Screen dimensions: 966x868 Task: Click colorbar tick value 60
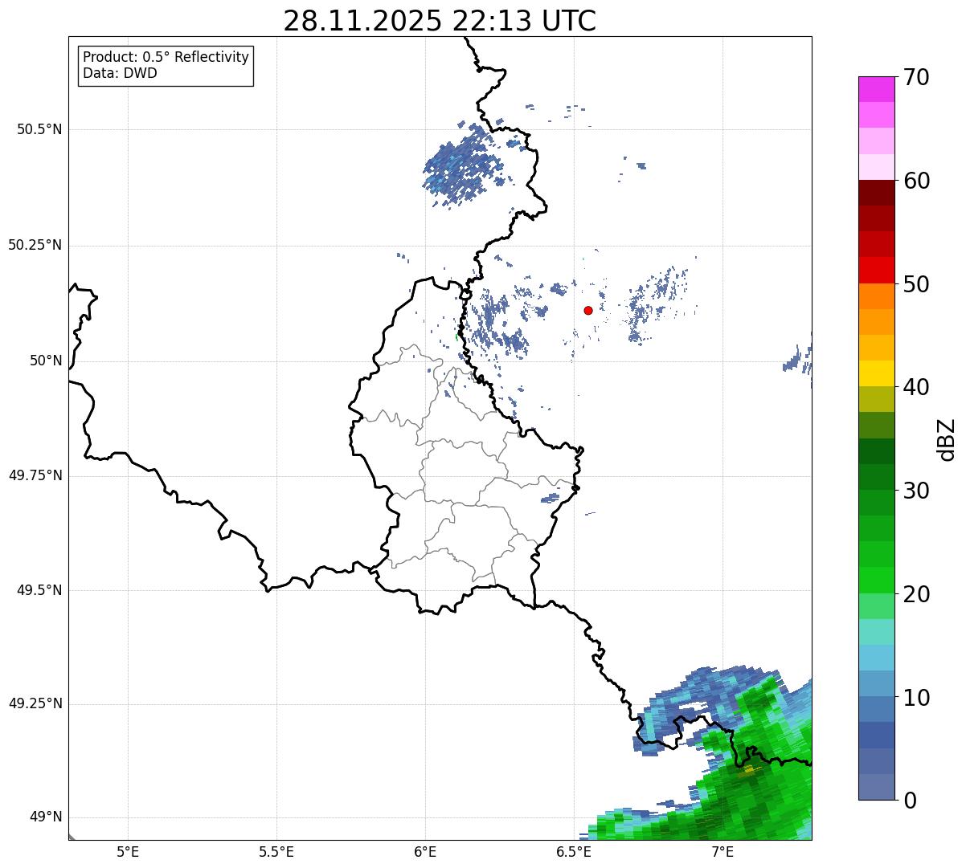(x=916, y=181)
